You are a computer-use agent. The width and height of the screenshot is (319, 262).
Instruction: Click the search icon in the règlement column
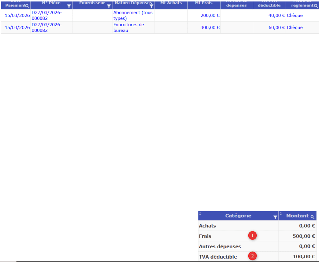pos(316,6)
